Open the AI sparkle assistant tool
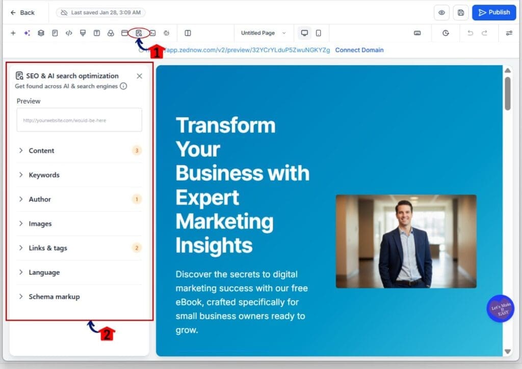Viewport: 522px width, 369px height. [27, 33]
